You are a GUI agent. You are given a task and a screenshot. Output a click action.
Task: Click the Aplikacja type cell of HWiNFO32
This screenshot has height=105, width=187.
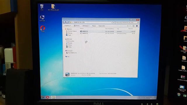pyautogui.click(x=119, y=32)
